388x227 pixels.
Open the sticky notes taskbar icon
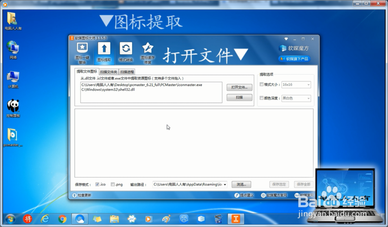click(97, 219)
